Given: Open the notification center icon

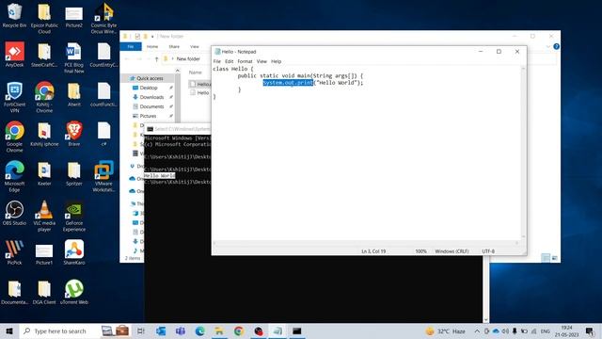Looking at the screenshot, I should pyautogui.click(x=590, y=331).
